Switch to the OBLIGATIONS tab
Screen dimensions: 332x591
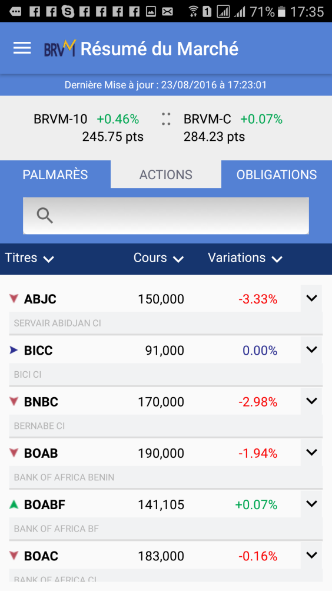pos(277,174)
